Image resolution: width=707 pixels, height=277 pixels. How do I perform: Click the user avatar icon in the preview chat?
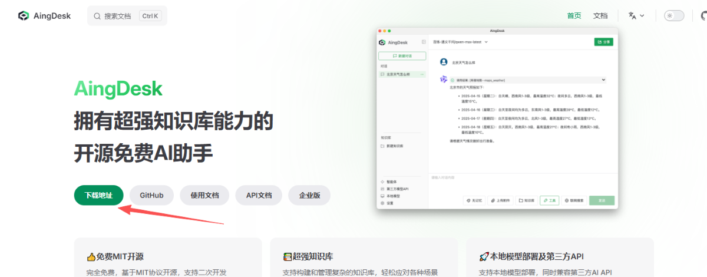[x=444, y=61]
